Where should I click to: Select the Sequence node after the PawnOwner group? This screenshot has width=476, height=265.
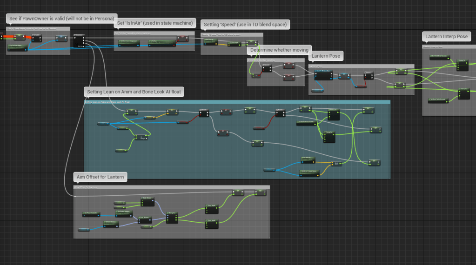point(80,40)
